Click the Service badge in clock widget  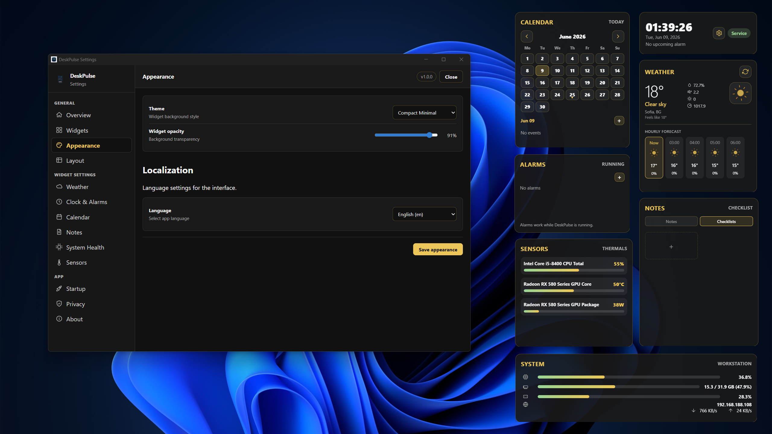[739, 33]
